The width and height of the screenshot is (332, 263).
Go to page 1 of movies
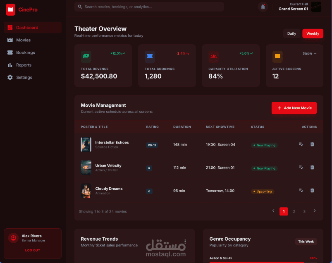coord(284,211)
